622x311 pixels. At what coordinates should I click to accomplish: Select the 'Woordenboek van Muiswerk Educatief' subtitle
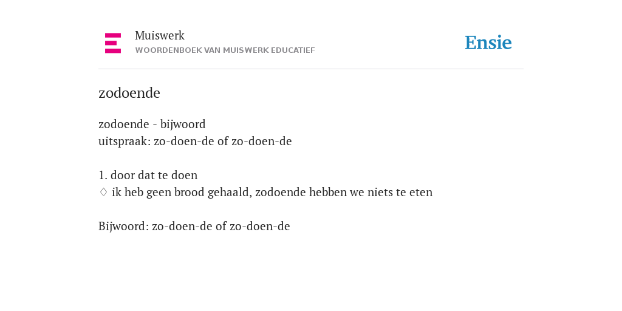225,50
